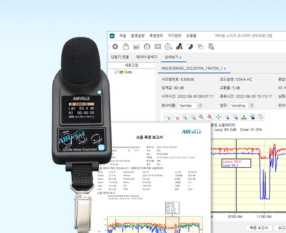Click the open file folder toolbar icon
The height and width of the screenshot is (233, 286).
click(126, 47)
